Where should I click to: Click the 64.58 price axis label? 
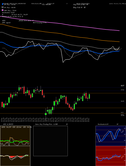pos(122,101)
